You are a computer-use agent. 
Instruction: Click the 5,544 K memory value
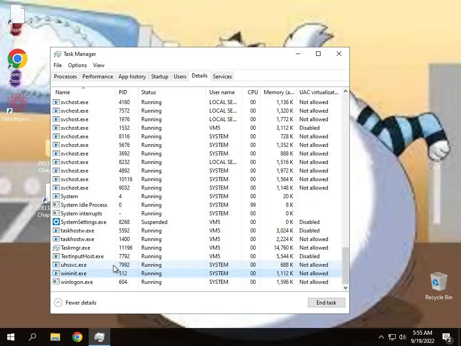(285, 256)
